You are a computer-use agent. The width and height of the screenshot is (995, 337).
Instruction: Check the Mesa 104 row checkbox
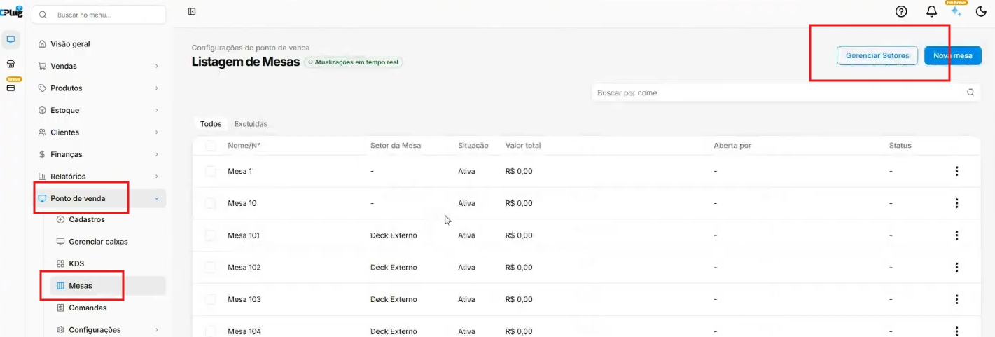[211, 331]
